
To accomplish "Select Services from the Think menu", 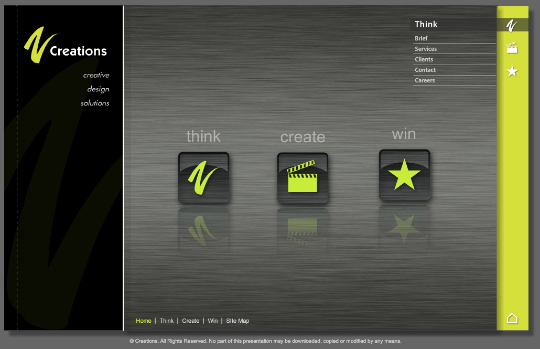I will 426,49.
